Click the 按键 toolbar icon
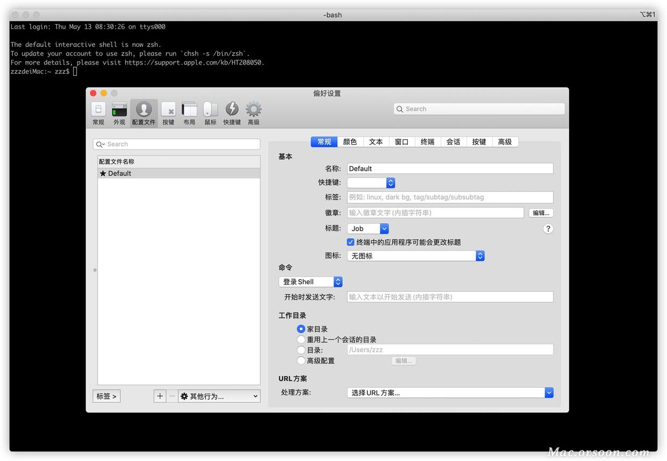667x461 pixels. click(x=168, y=111)
